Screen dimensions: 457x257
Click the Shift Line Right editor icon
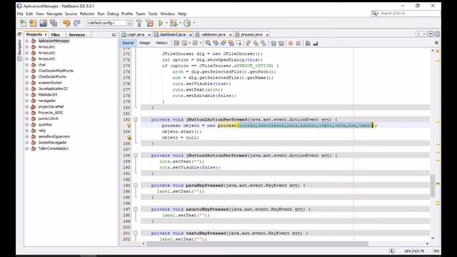point(281,43)
